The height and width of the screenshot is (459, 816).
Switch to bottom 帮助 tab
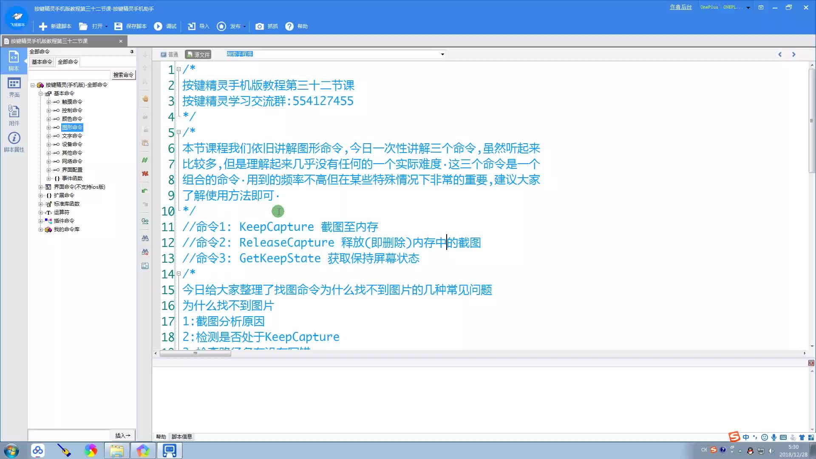tap(161, 437)
